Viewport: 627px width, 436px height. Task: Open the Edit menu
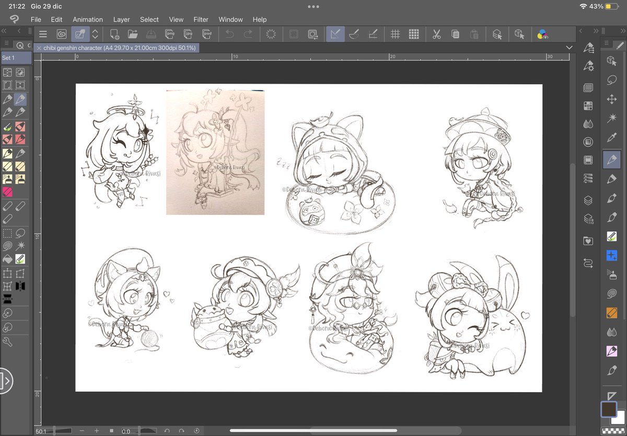(x=56, y=19)
